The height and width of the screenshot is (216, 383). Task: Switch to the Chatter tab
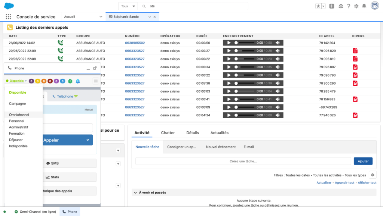pos(168,133)
